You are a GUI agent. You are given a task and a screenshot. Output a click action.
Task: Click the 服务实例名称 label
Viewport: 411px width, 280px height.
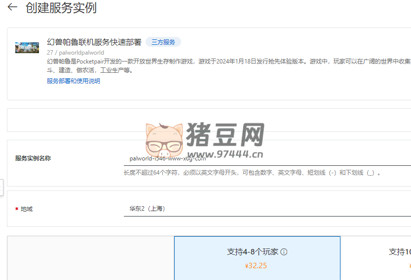coord(33,158)
